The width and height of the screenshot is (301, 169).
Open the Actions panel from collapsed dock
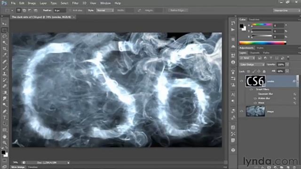pos(233,30)
